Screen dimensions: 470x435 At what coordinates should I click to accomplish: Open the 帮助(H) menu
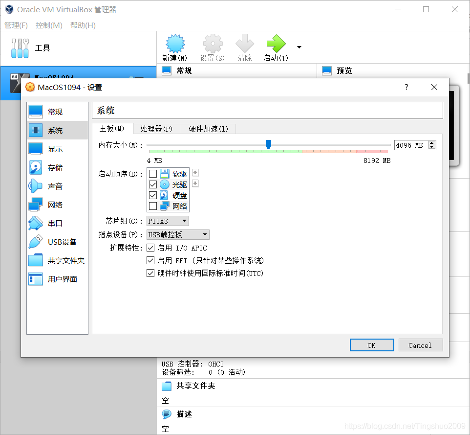point(83,25)
